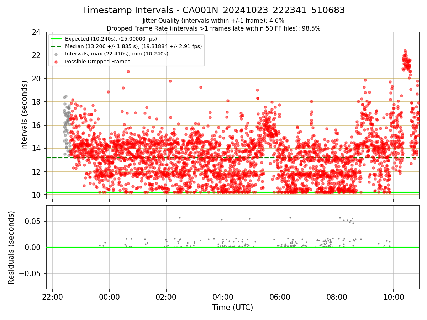Click the 22:00 x-axis tick label
Screen dimensions: 427x320
click(x=52, y=297)
